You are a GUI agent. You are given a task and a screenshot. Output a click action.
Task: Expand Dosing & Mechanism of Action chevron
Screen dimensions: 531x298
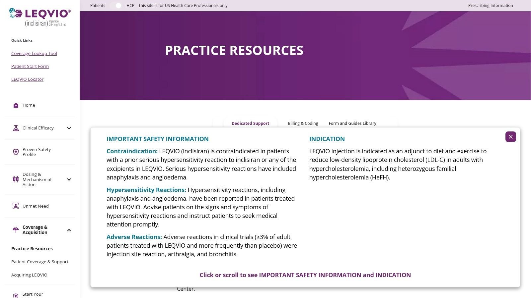coord(69,179)
